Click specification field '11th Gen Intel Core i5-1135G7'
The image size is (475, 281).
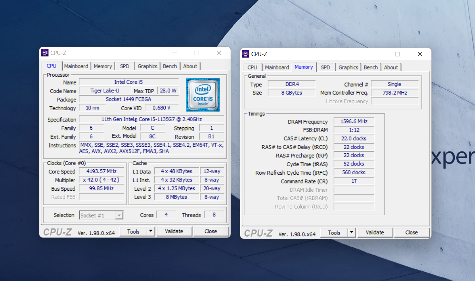(x=151, y=119)
